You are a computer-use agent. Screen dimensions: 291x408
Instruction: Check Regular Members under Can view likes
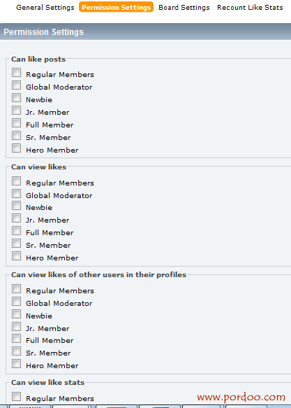click(16, 181)
